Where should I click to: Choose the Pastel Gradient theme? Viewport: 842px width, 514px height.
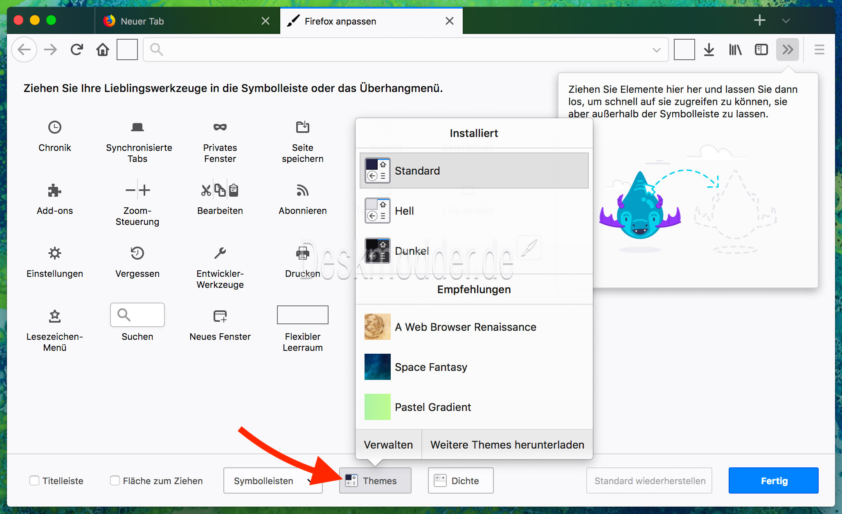click(x=474, y=407)
